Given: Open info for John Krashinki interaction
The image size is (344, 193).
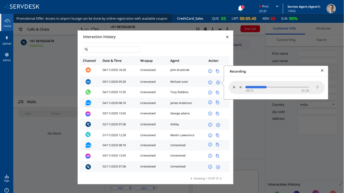Looking at the screenshot, I should 210,71.
